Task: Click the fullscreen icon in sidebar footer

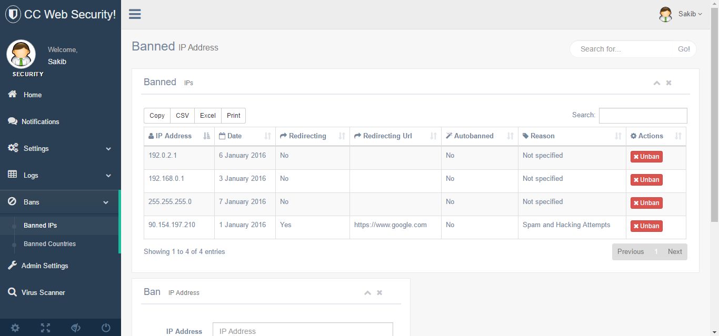Action: click(46, 328)
